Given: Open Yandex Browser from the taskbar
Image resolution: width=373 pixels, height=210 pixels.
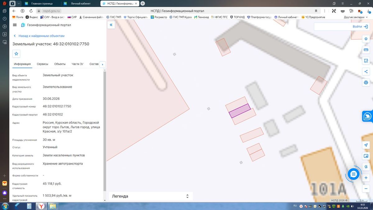Looking at the screenshot, I should coord(41,206).
